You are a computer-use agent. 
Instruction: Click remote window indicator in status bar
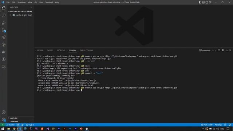point(3,125)
